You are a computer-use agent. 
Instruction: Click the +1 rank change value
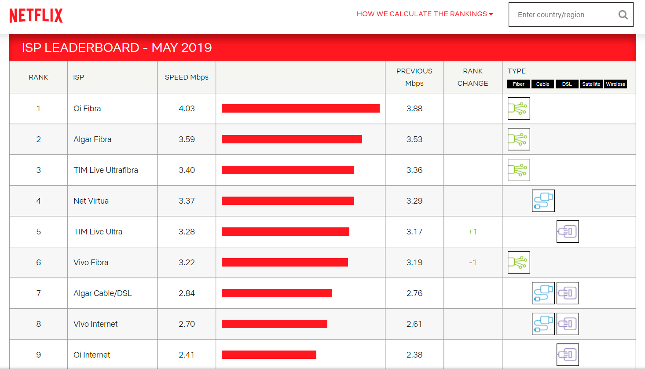pos(473,231)
